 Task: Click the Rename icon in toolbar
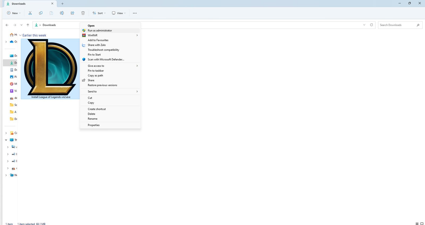(62, 13)
